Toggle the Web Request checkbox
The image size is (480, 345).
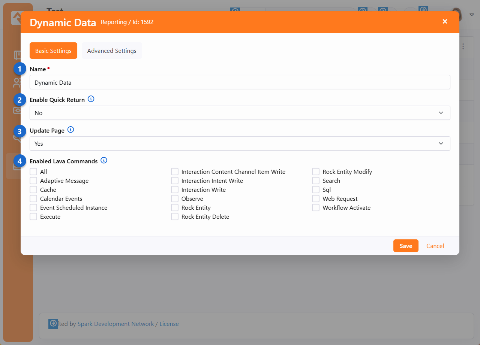tap(316, 199)
